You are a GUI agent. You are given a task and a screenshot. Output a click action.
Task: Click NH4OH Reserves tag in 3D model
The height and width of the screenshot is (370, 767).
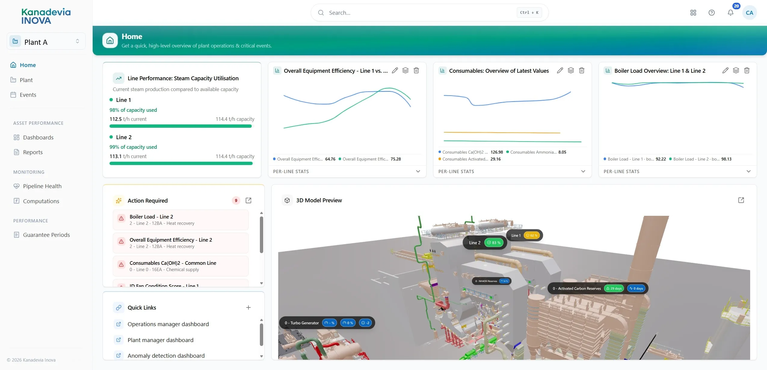coord(491,281)
